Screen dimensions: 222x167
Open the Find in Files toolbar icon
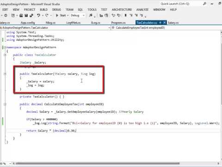91,15
